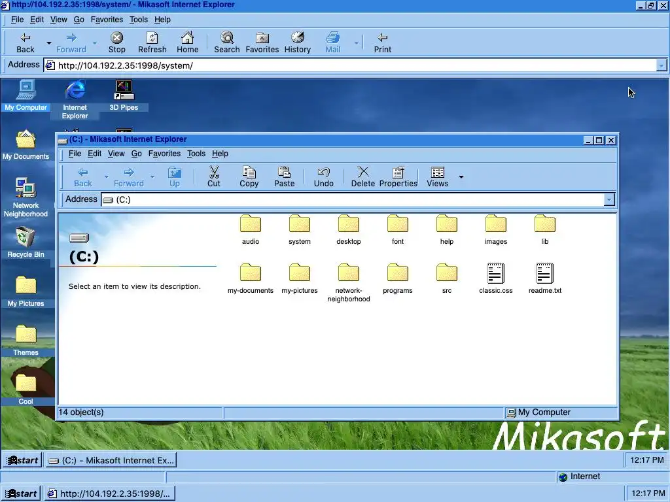Select the My Computer desktop icon
This screenshot has height=502, width=670.
[x=26, y=95]
